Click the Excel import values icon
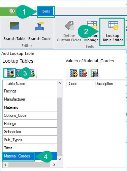Image resolution: width=127 pixels, height=171 pixels. click(94, 73)
